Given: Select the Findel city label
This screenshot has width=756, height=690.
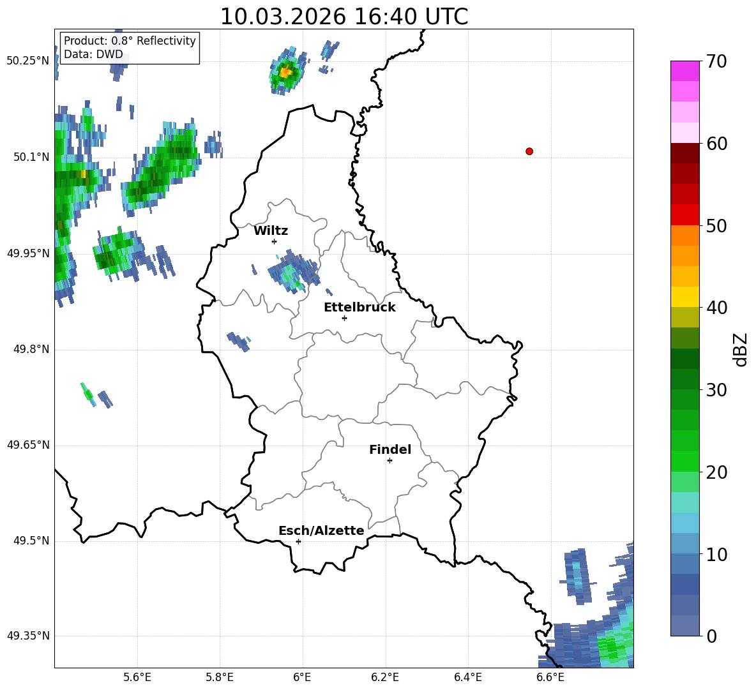Looking at the screenshot, I should click(390, 449).
